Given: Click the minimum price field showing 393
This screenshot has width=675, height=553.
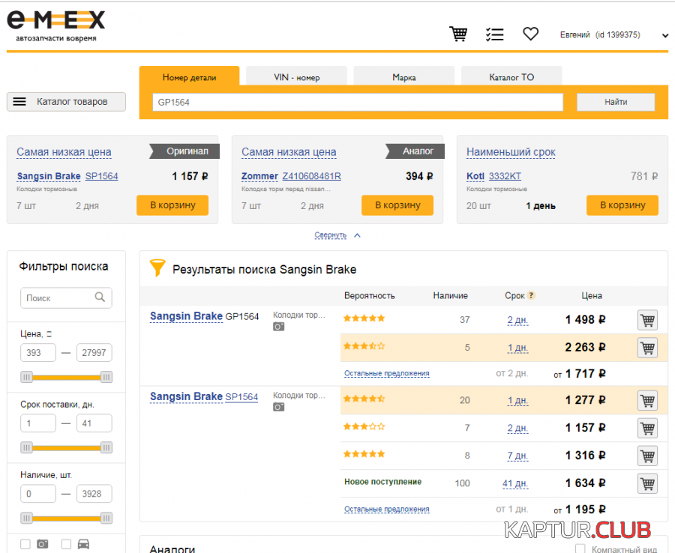Looking at the screenshot, I should pyautogui.click(x=38, y=353).
